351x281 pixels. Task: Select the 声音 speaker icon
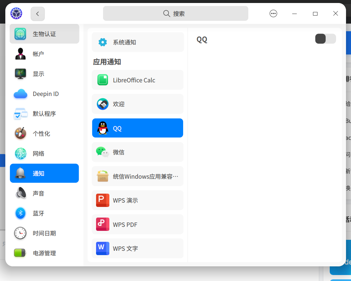click(21, 193)
